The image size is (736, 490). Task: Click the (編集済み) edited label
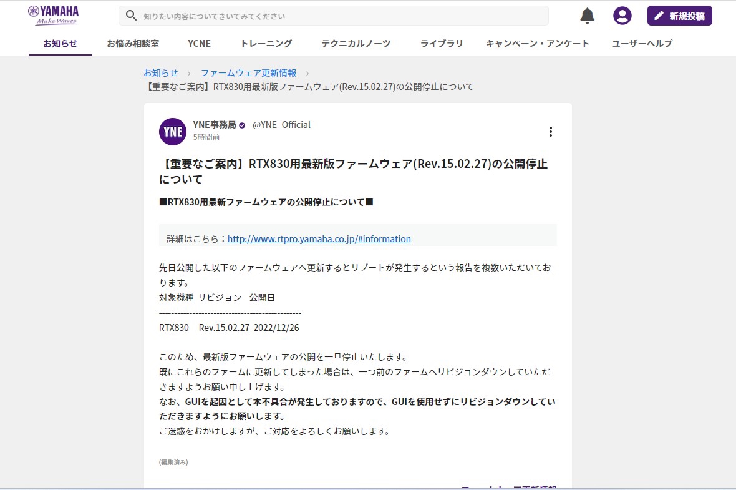click(173, 463)
